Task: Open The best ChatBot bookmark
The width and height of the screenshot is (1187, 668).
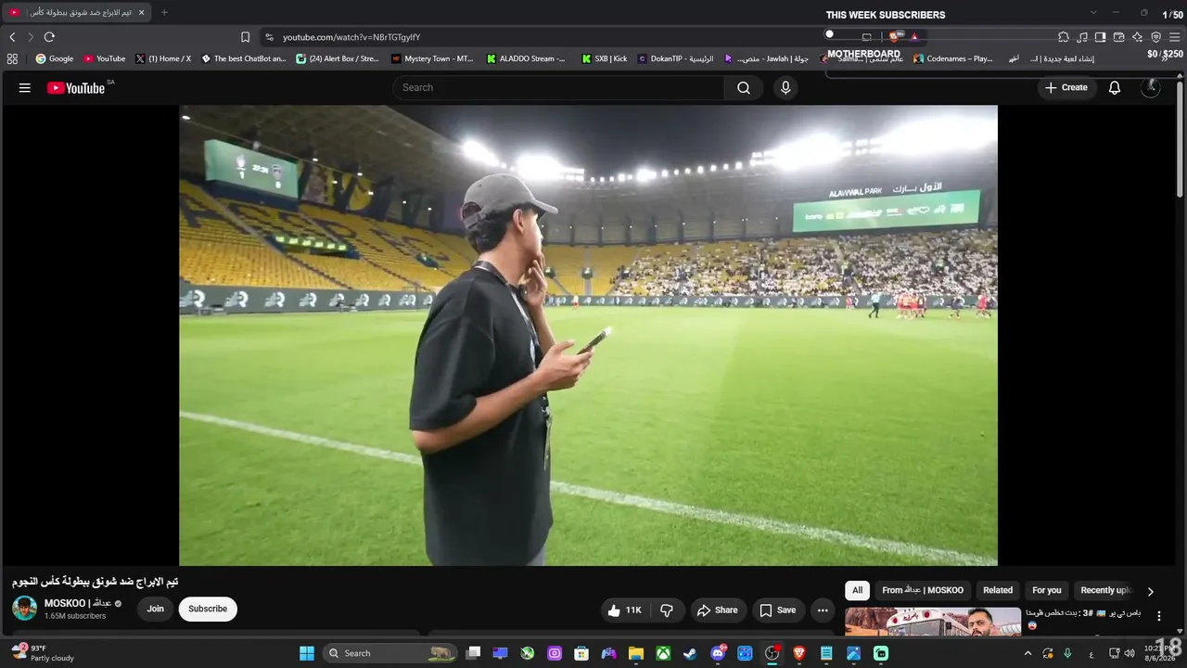Action: (244, 58)
